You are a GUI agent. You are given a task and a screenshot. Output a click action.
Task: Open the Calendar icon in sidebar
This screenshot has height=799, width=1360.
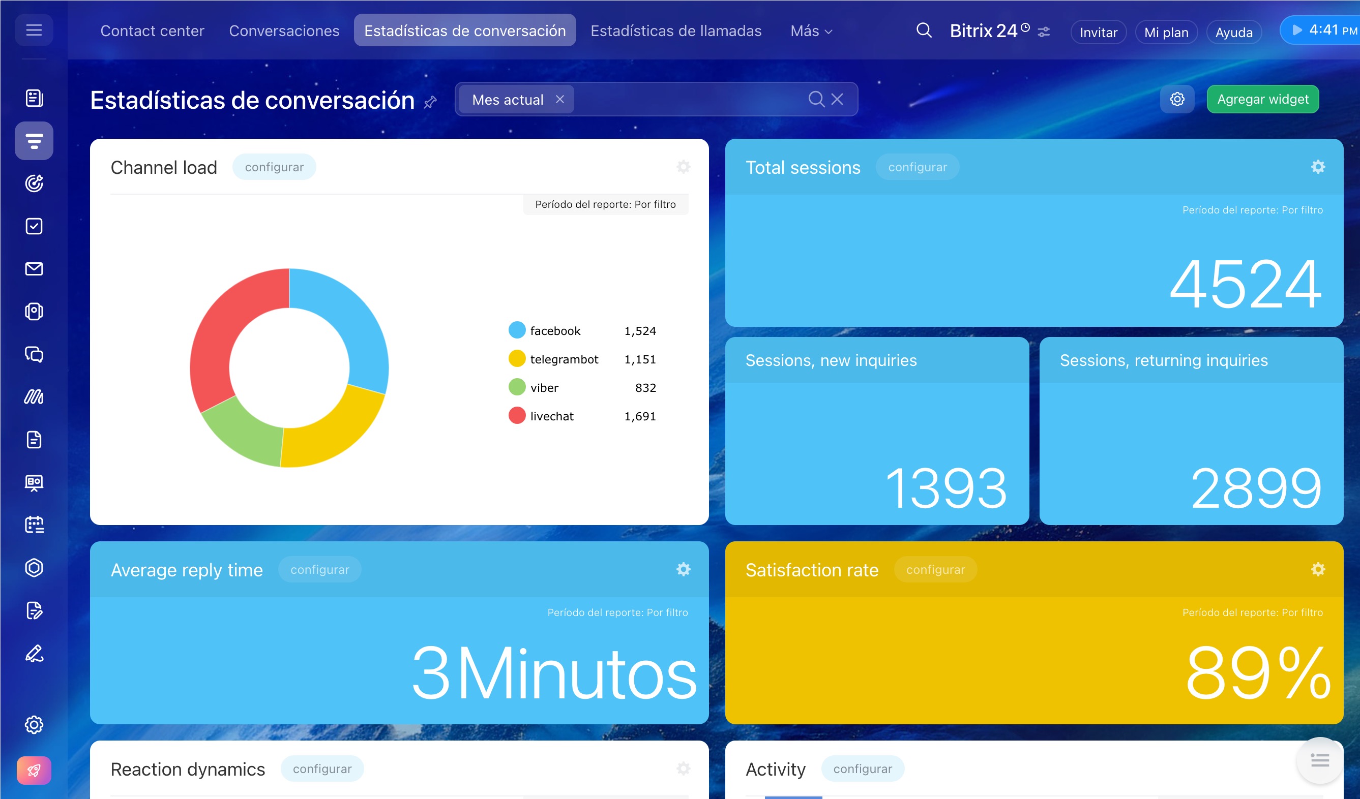click(34, 525)
